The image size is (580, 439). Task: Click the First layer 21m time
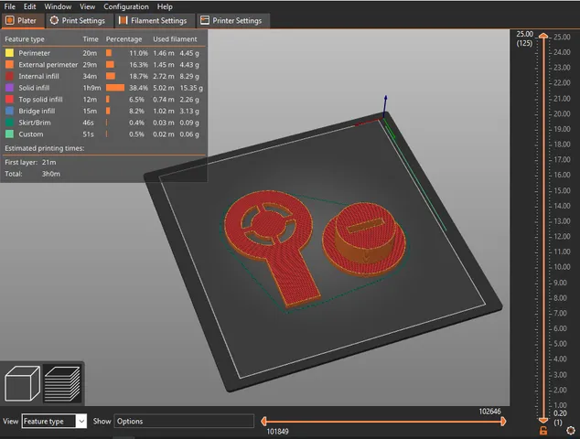click(49, 162)
